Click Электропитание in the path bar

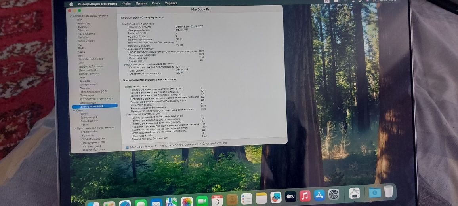coord(215,143)
